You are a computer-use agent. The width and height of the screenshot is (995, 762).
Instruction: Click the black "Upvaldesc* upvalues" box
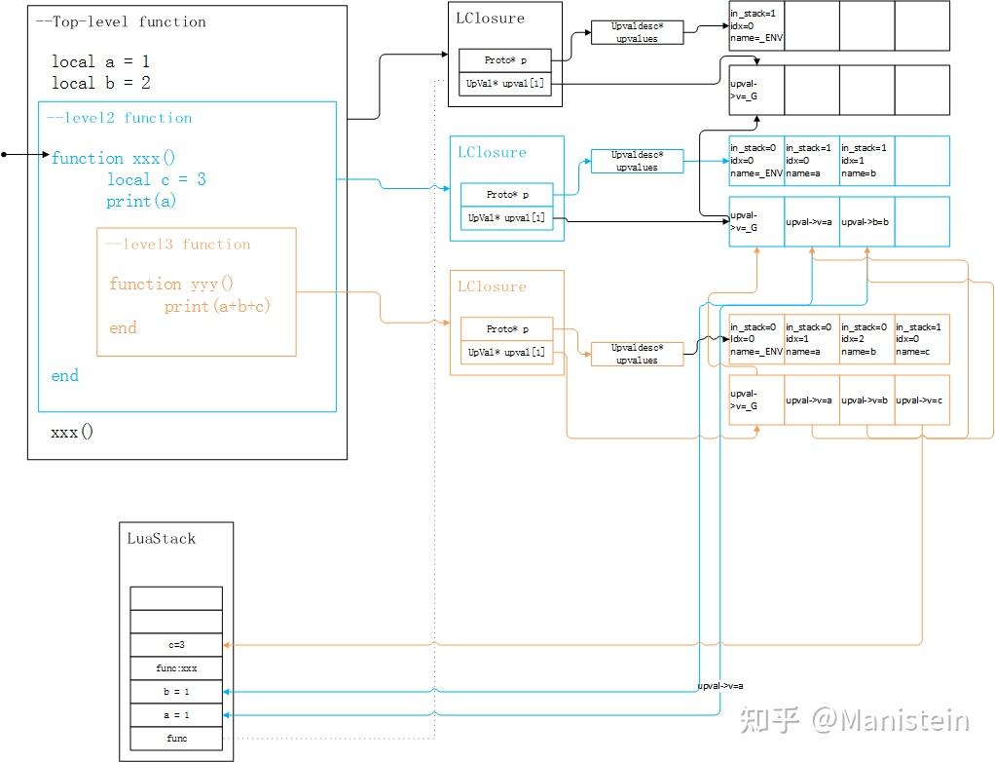point(637,32)
